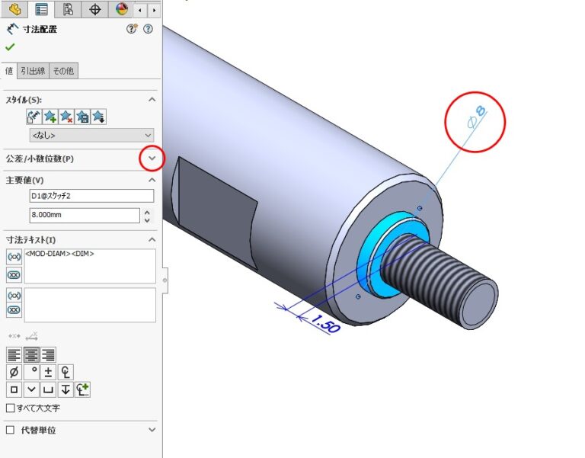The image size is (585, 458).
Task: Click the inspection dimension oval icon, lower box
Action: pyautogui.click(x=14, y=310)
